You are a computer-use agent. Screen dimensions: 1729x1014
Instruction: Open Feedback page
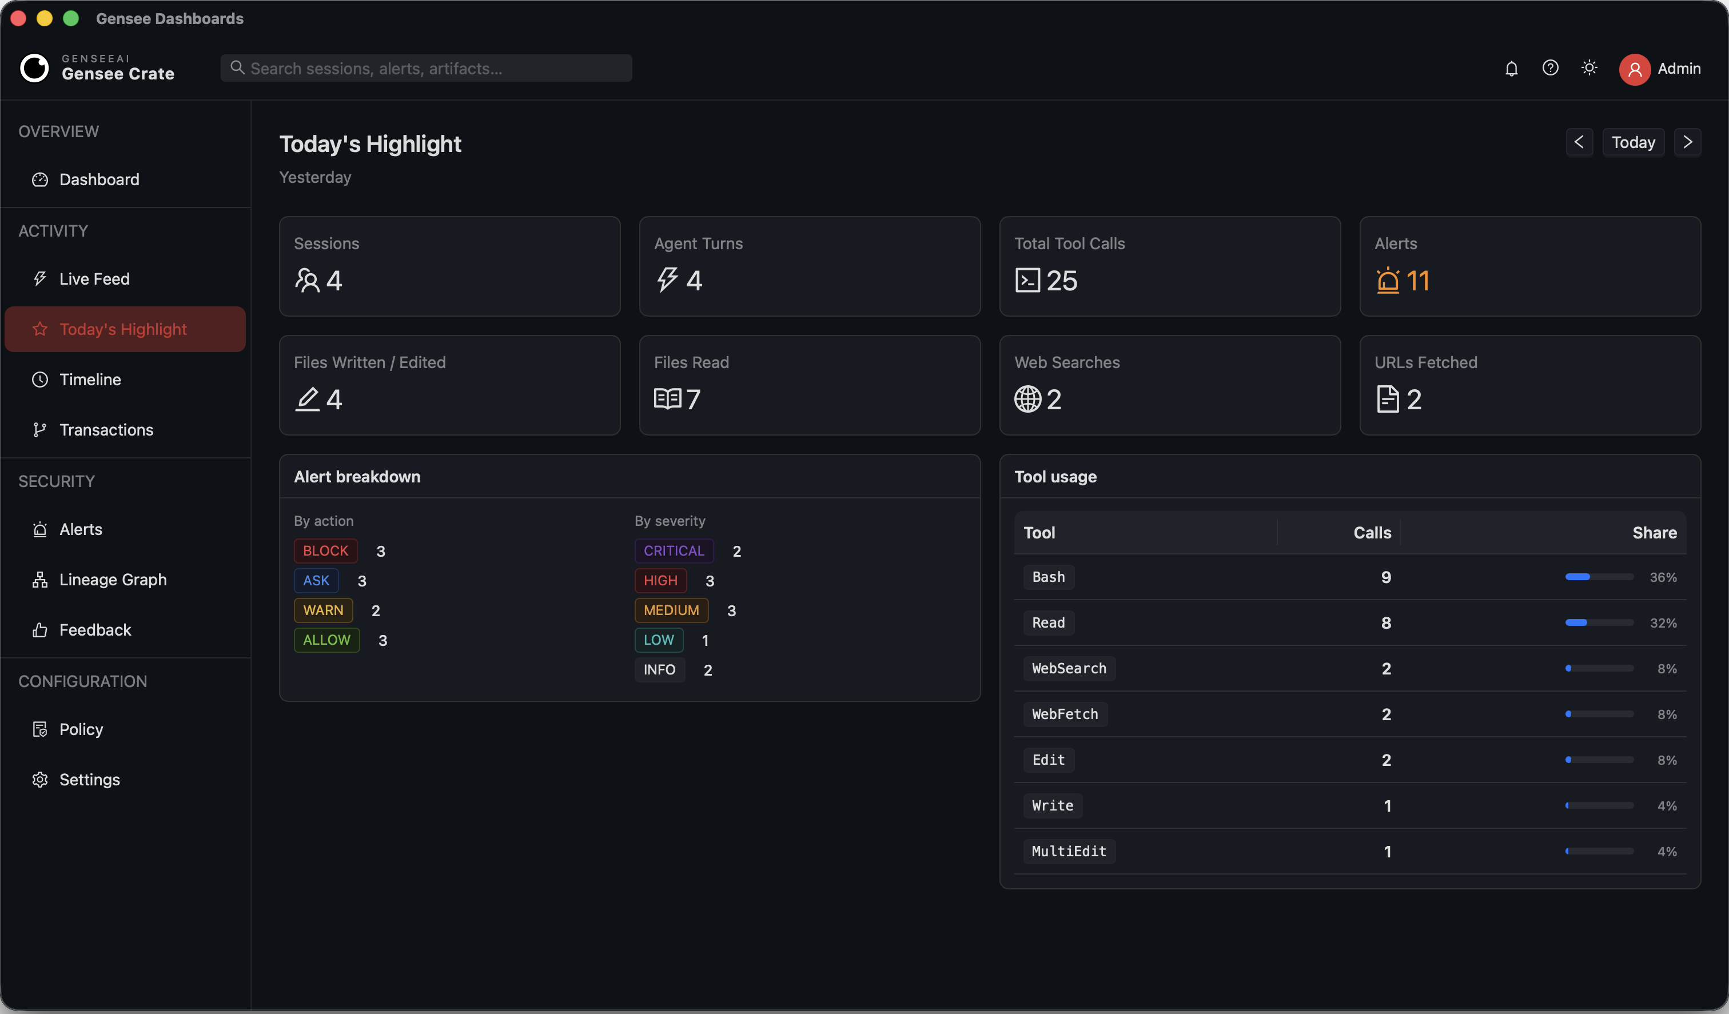tap(126, 630)
